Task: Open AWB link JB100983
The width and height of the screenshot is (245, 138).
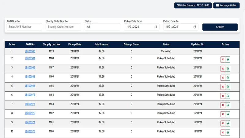Action: pyautogui.click(x=30, y=67)
